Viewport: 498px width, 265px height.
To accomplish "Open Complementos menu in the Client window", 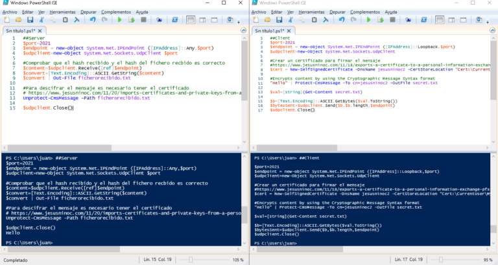I will point(366,12).
